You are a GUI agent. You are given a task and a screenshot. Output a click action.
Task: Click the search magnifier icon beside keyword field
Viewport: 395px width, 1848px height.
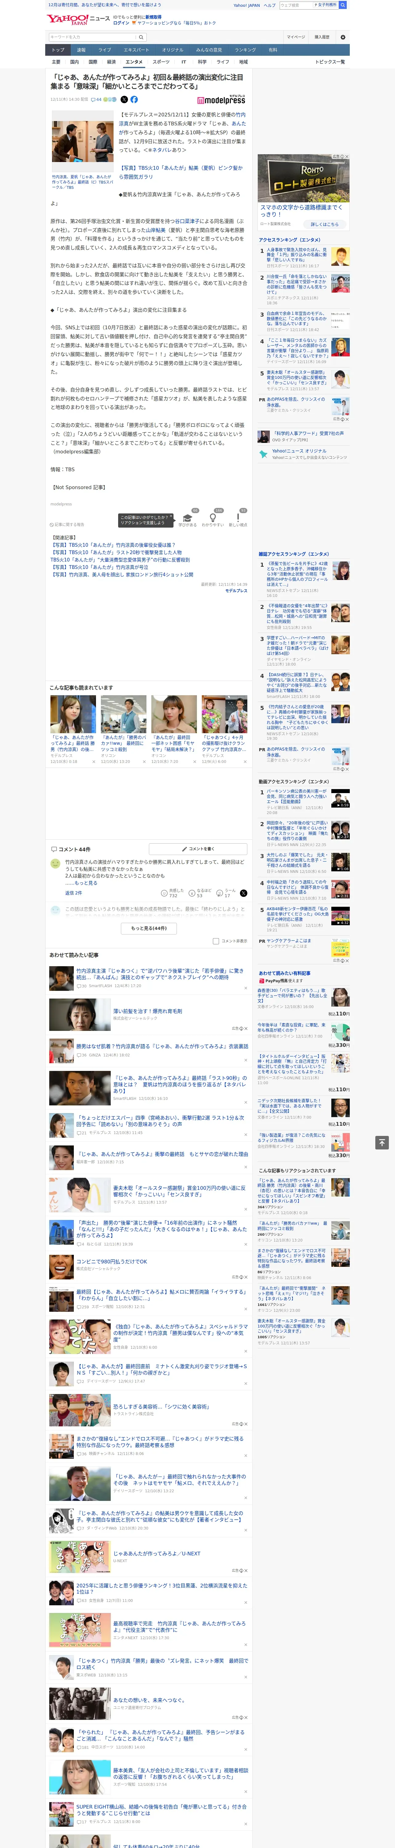[141, 37]
